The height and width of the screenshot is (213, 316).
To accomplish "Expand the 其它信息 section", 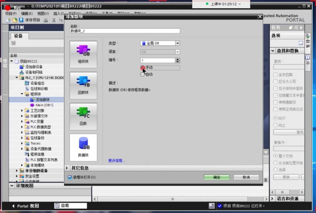I will click(x=67, y=168).
